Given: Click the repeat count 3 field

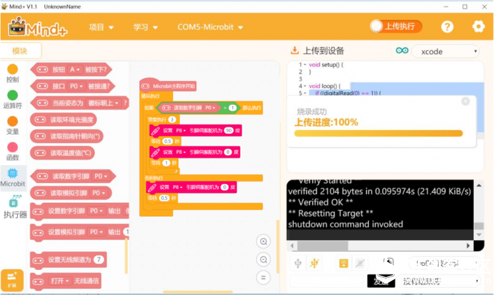Looking at the screenshot, I should (x=172, y=119).
